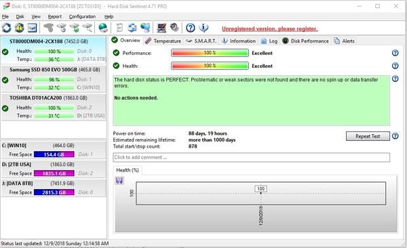
Task: Open the Disk Performance tab
Action: [x=306, y=41]
